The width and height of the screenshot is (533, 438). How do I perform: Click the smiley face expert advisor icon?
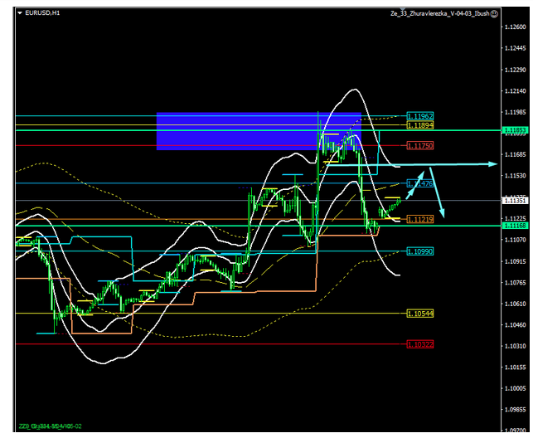(x=494, y=13)
